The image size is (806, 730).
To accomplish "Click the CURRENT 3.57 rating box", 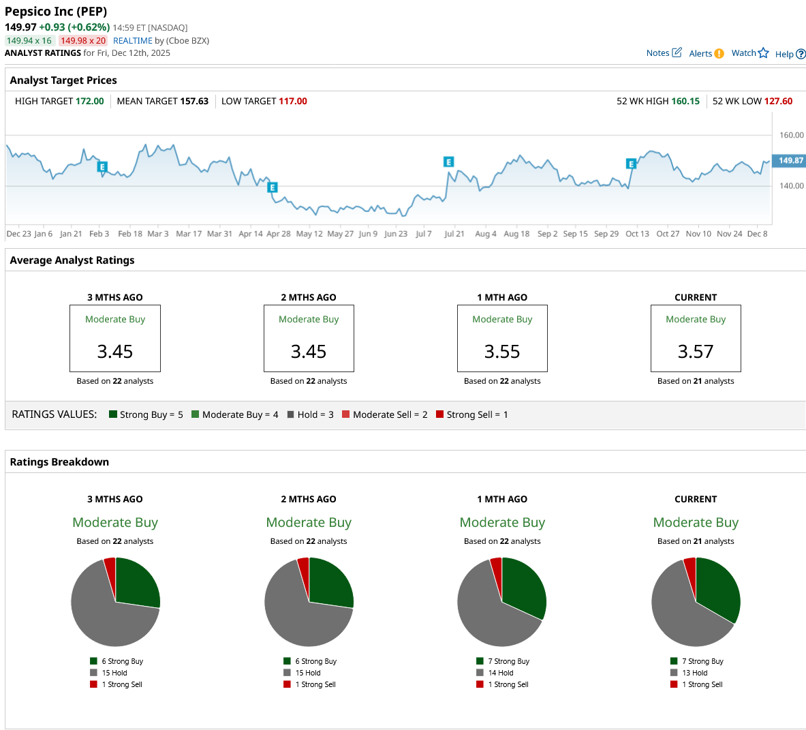I will (x=696, y=338).
